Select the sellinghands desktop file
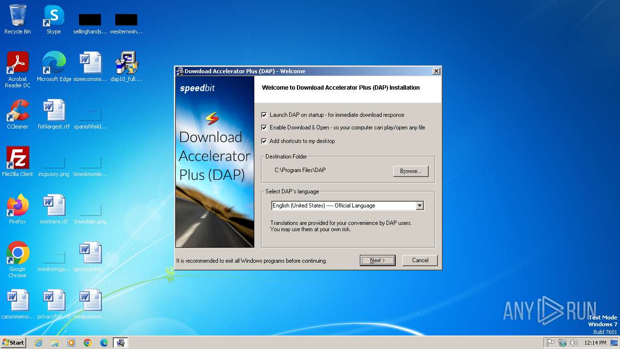The image size is (620, 349). pos(90,23)
